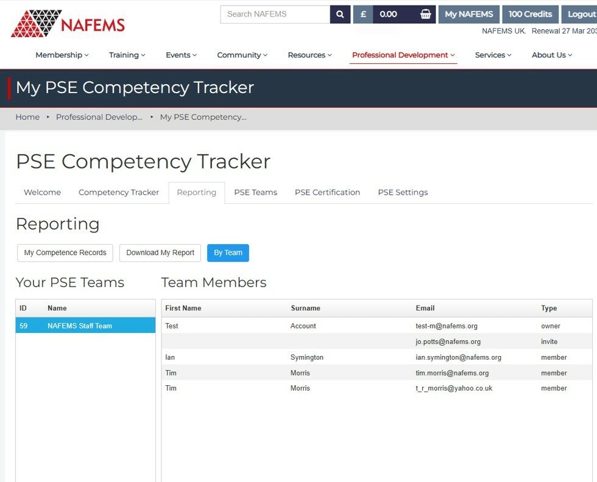Screen dimensions: 597x482
Task: Open the shopping basket icon
Action: 425,15
